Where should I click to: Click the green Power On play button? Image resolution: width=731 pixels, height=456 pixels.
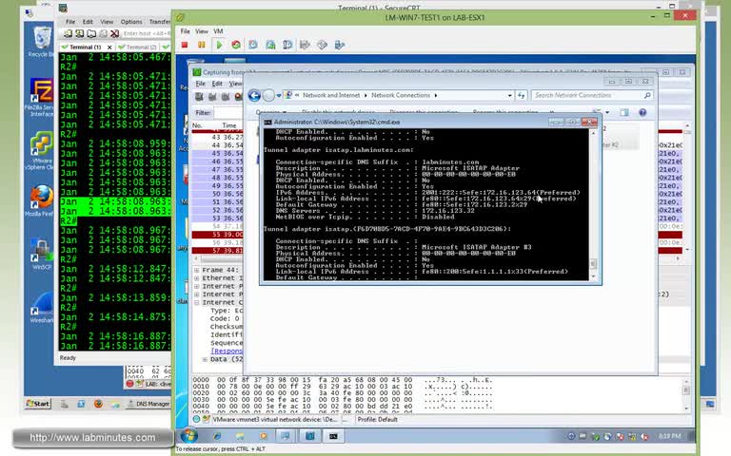click(x=219, y=46)
